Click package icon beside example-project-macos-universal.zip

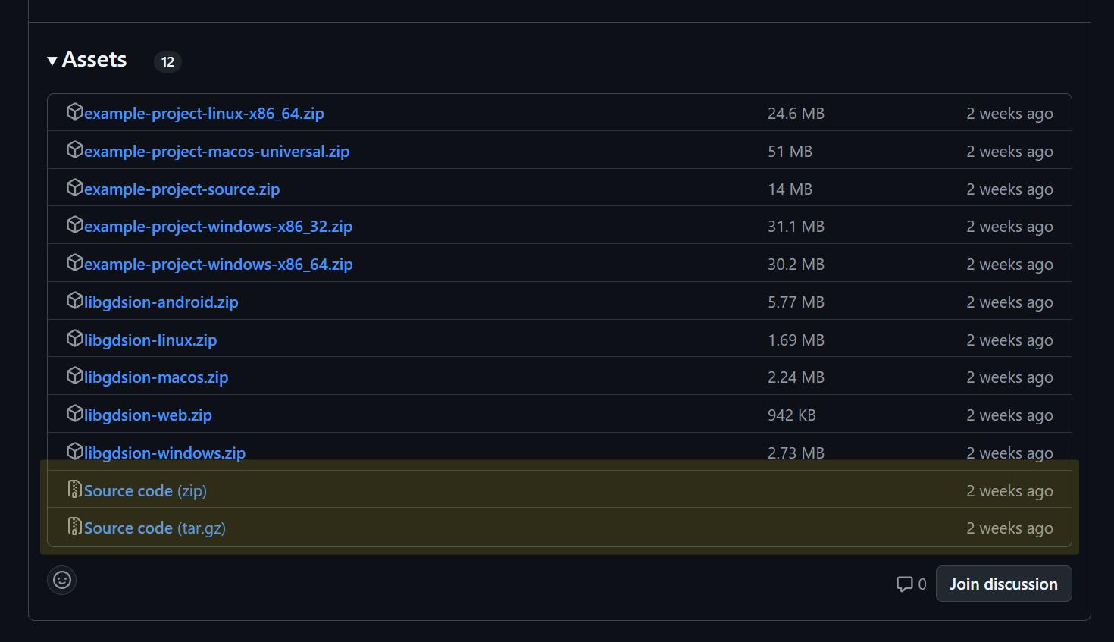pos(74,149)
